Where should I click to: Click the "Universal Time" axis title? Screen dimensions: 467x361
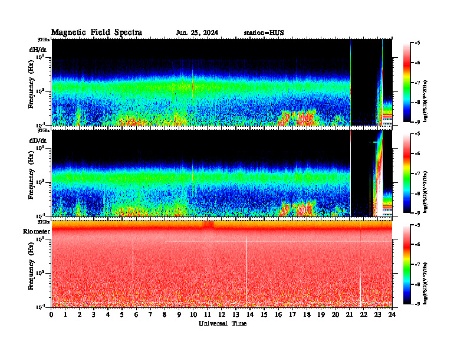222,323
